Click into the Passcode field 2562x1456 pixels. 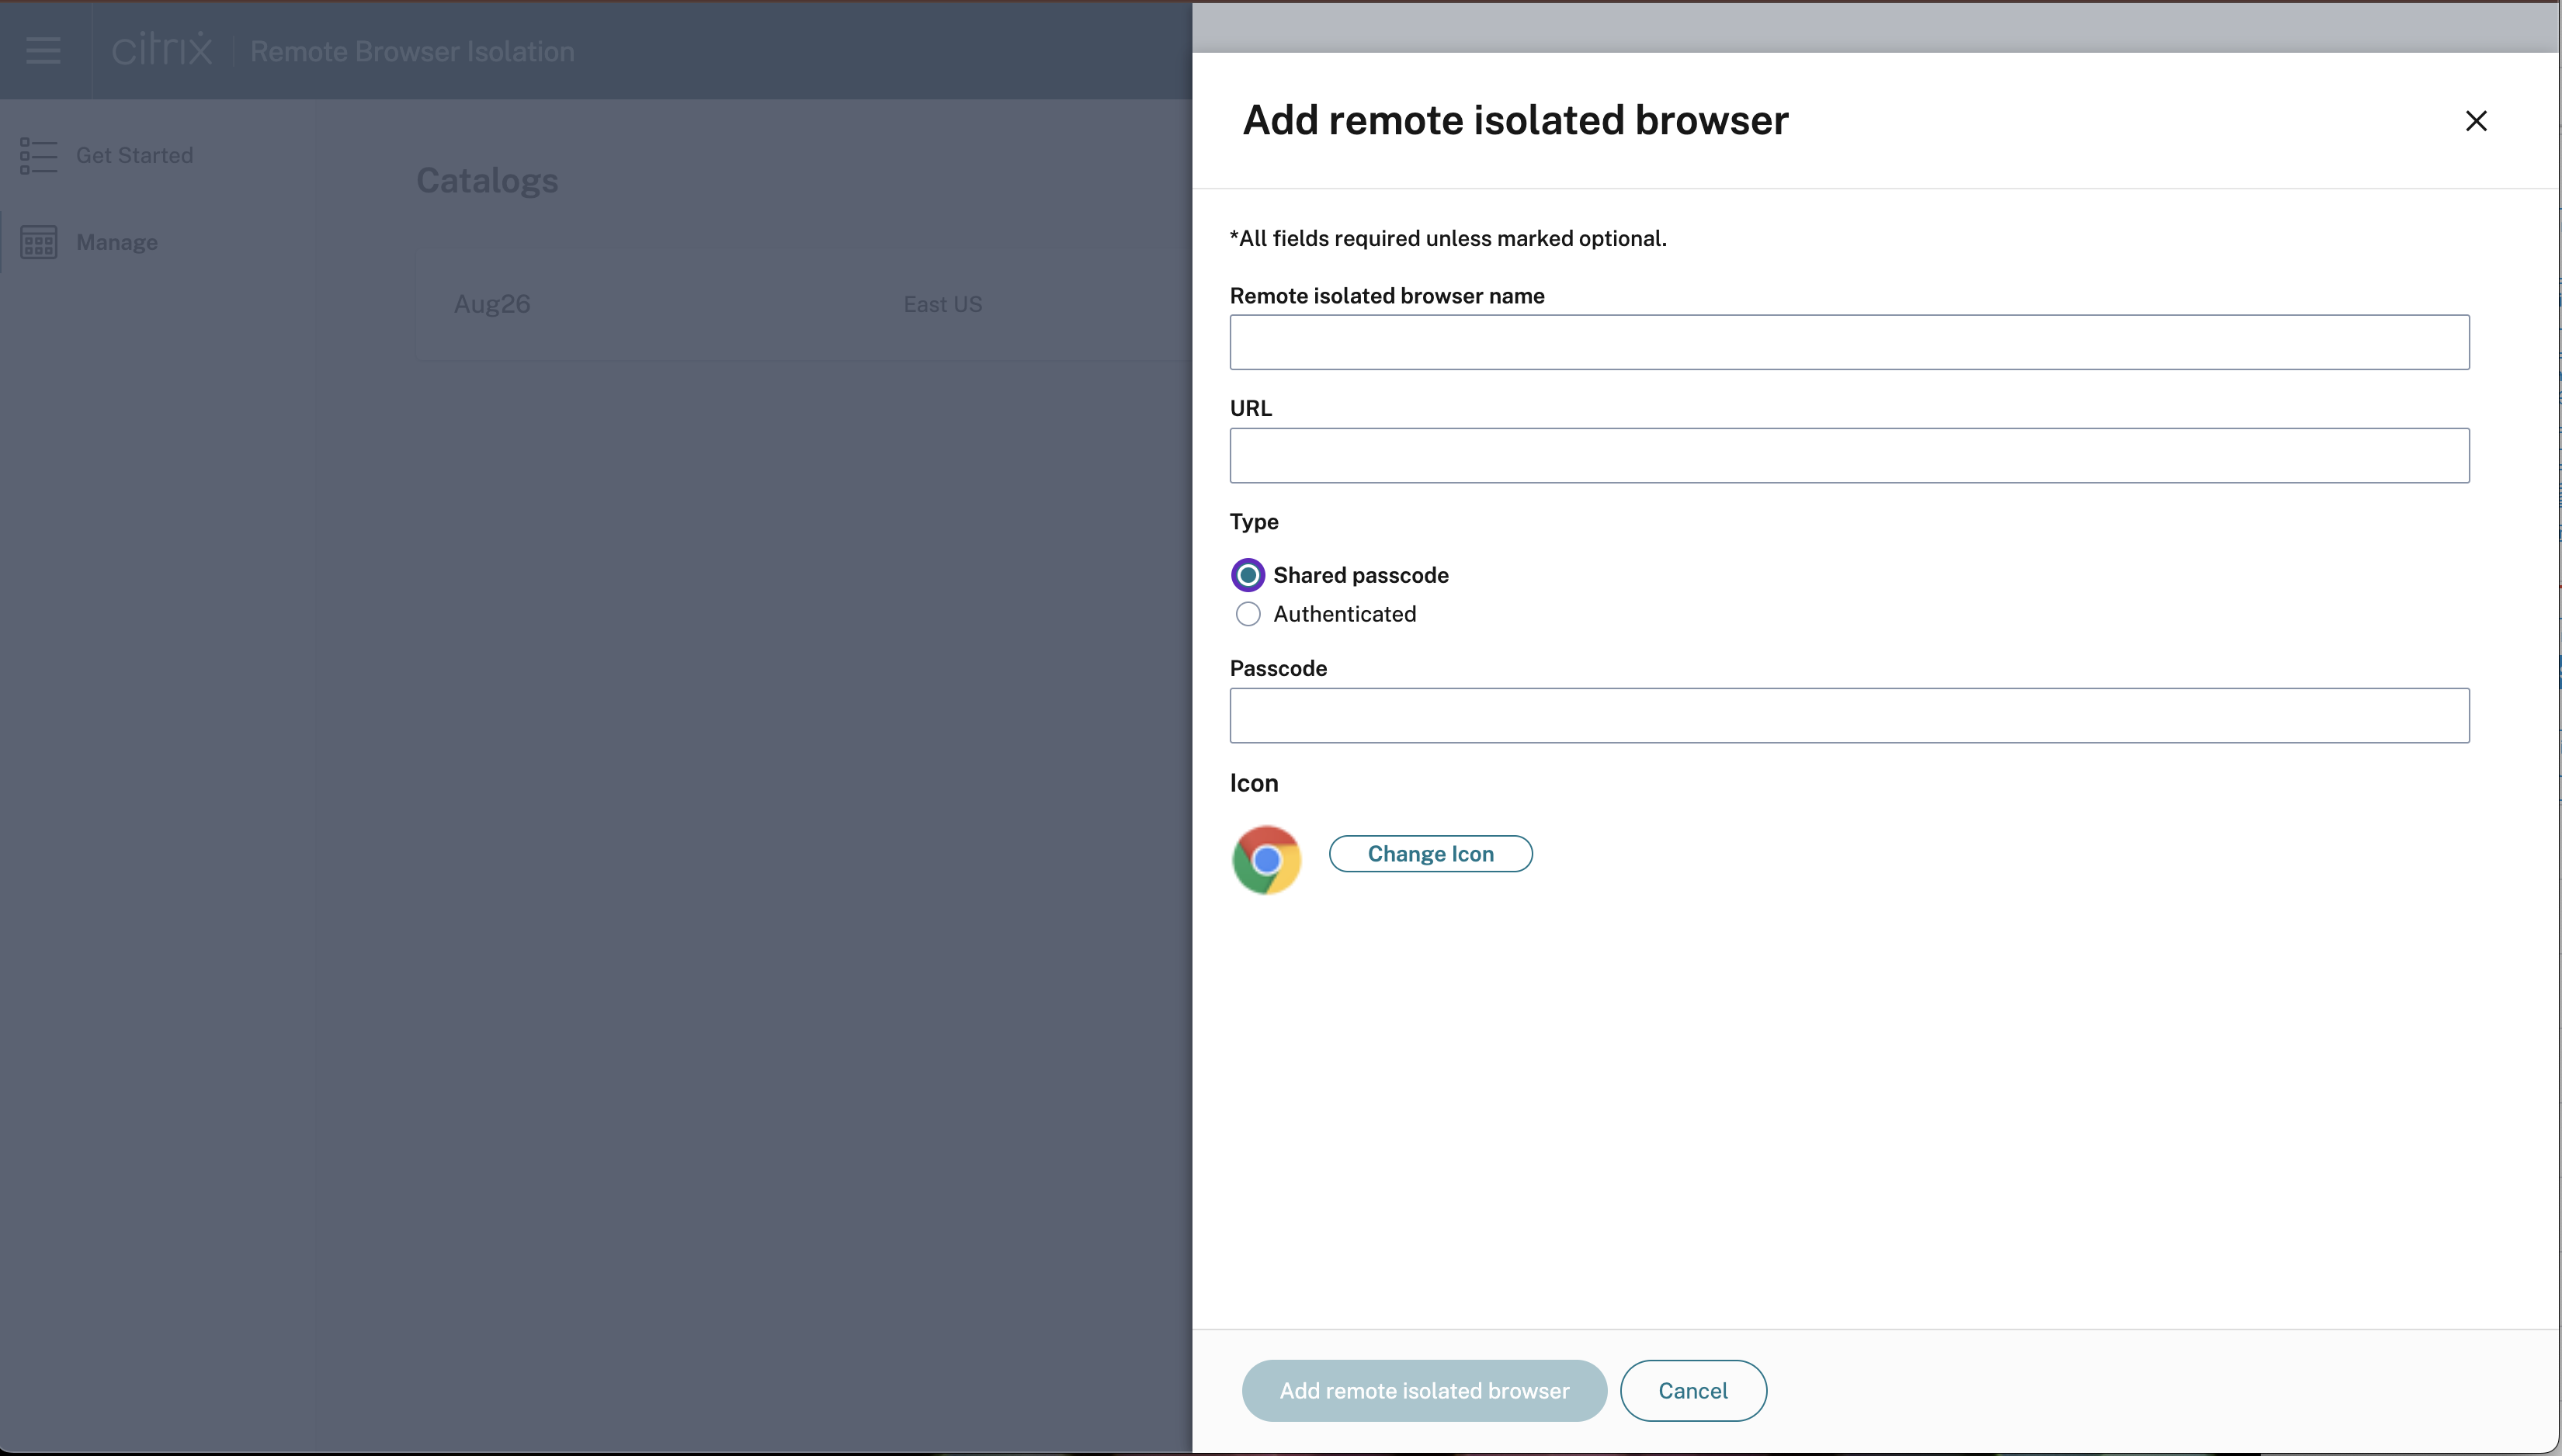pyautogui.click(x=1848, y=715)
